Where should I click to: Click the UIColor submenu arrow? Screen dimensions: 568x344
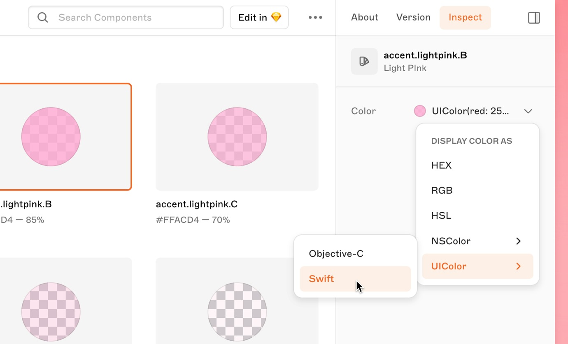click(518, 266)
